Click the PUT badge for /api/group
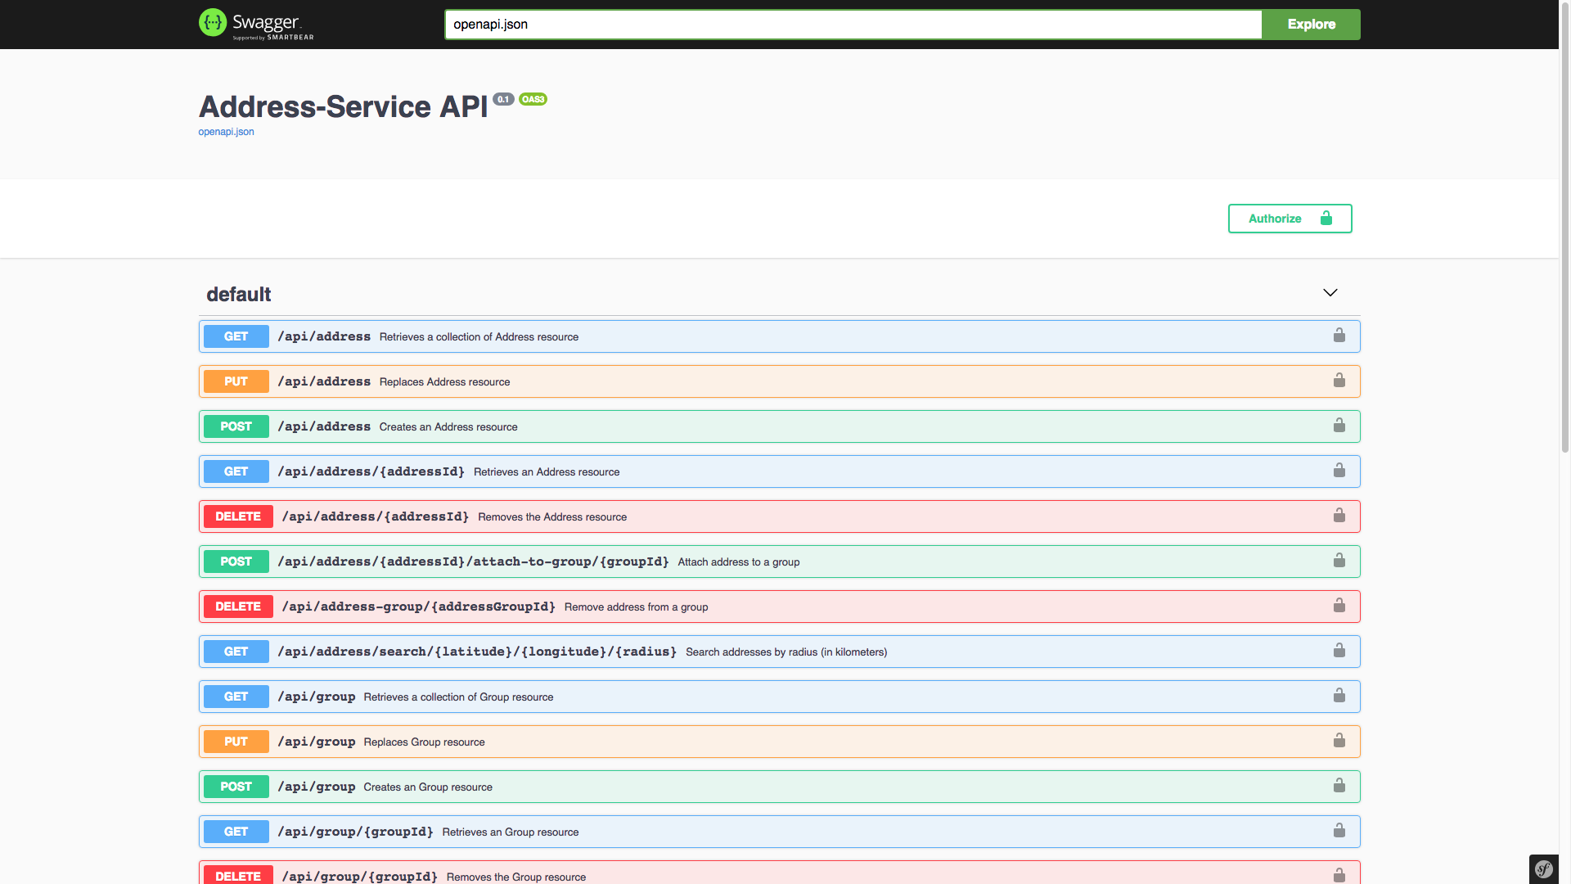Viewport: 1571px width, 884px height. (236, 742)
